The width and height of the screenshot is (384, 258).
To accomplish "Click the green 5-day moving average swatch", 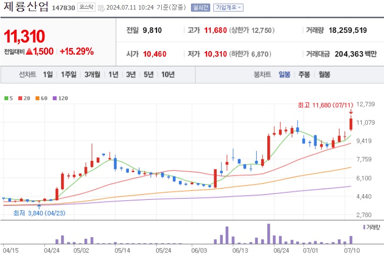I will [x=7, y=98].
